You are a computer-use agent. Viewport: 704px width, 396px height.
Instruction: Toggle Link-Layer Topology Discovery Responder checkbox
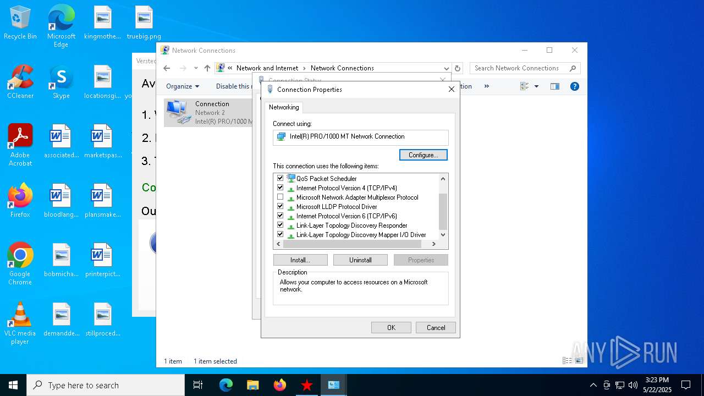point(280,225)
